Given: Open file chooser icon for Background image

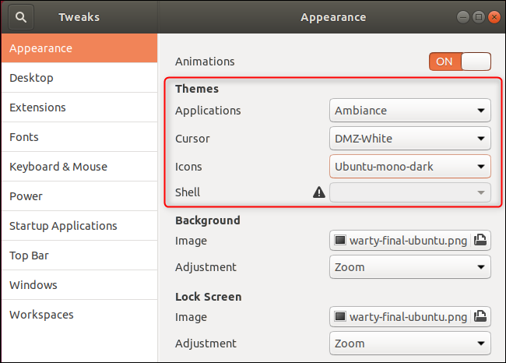Looking at the screenshot, I should pyautogui.click(x=480, y=241).
